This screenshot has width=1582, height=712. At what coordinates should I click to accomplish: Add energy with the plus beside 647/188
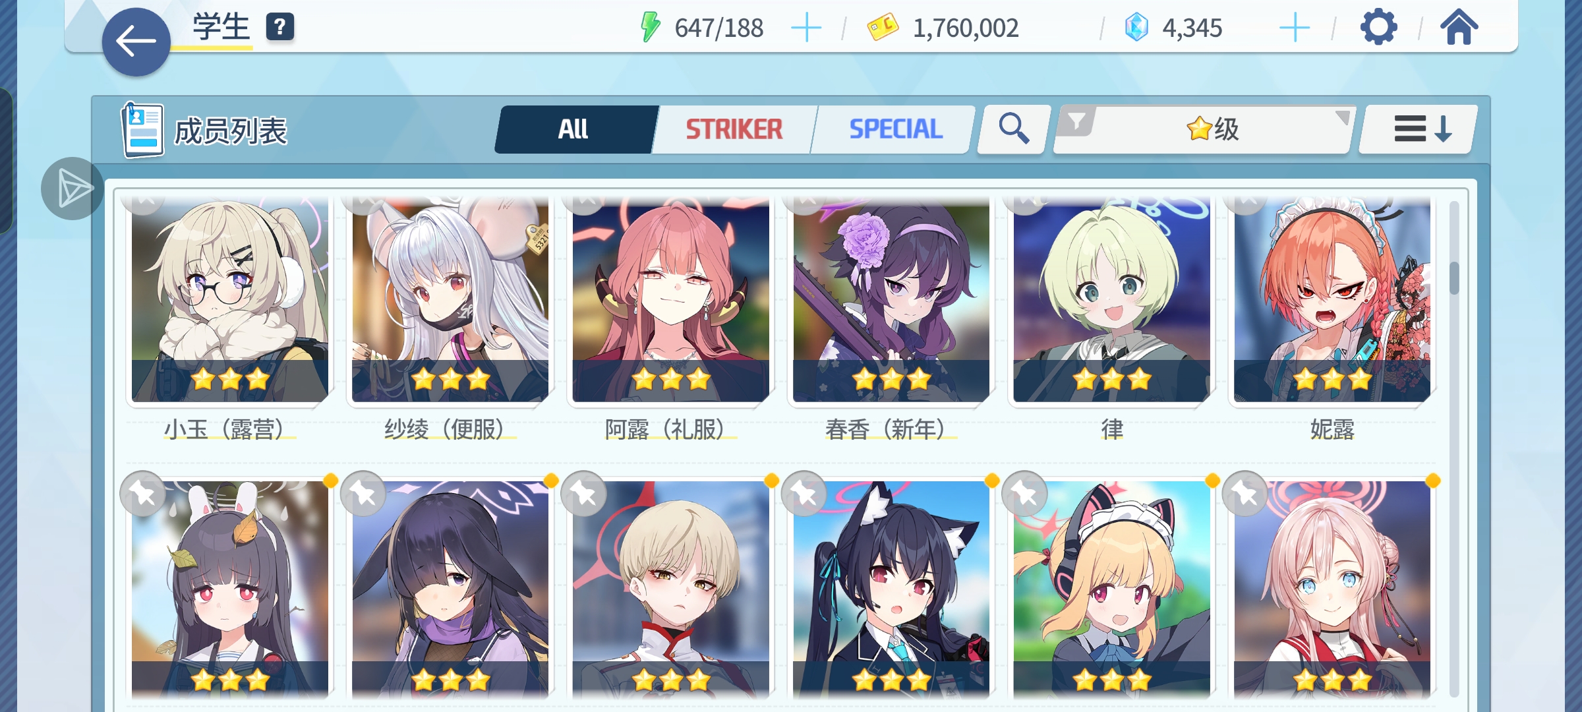tap(806, 28)
